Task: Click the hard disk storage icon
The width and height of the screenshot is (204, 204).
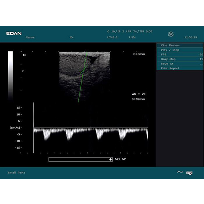Action: coord(189,173)
